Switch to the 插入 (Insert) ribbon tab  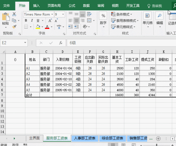[x=36, y=6]
